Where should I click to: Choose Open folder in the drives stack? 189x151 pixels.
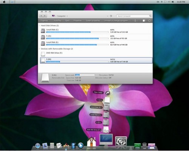[98, 92]
